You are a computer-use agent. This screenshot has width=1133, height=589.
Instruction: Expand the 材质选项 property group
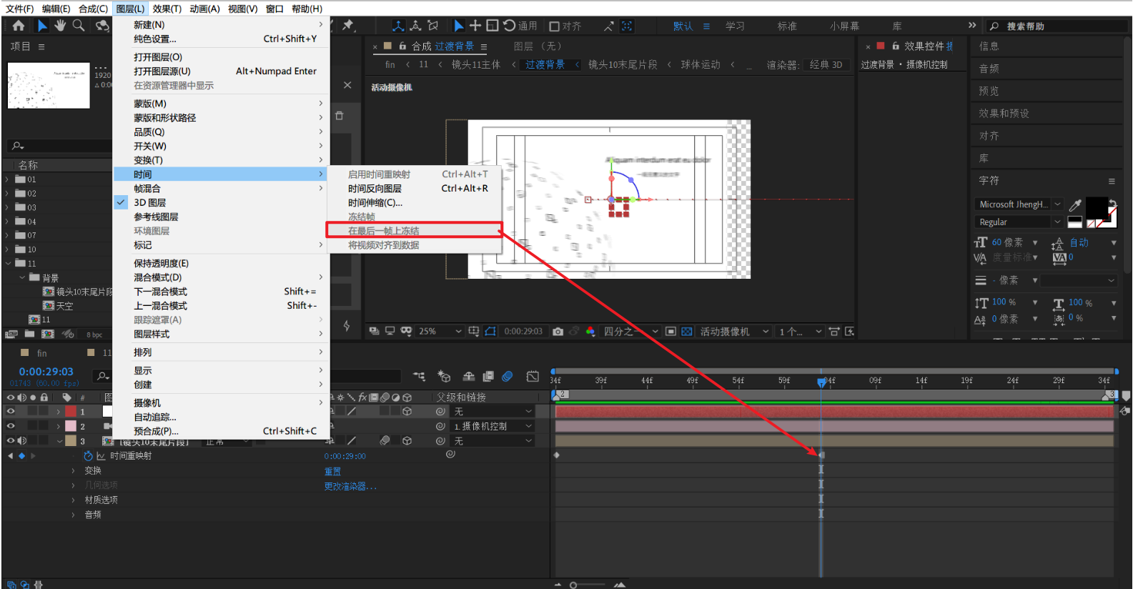[x=73, y=500]
